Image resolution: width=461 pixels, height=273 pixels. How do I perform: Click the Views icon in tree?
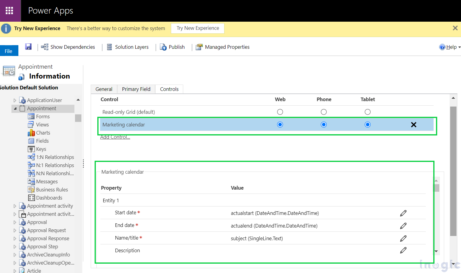pyautogui.click(x=31, y=125)
